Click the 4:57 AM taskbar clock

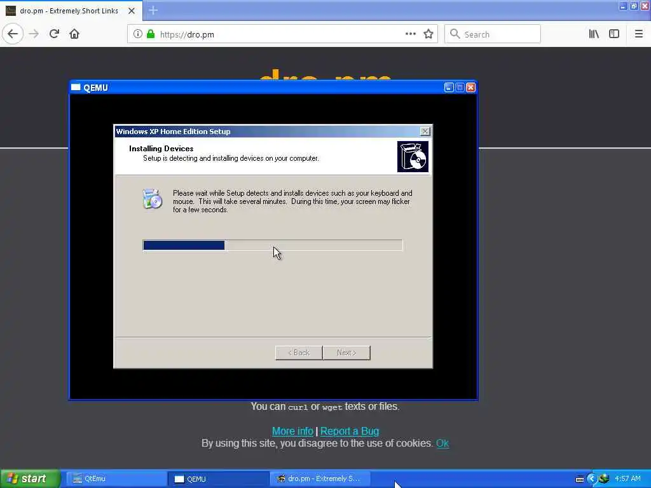[627, 478]
